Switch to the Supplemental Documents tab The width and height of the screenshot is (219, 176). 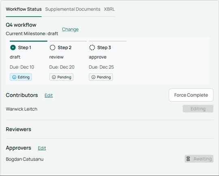73,9
